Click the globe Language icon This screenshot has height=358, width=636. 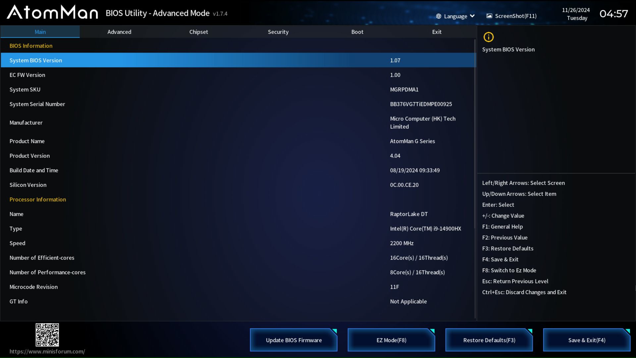pyautogui.click(x=439, y=16)
